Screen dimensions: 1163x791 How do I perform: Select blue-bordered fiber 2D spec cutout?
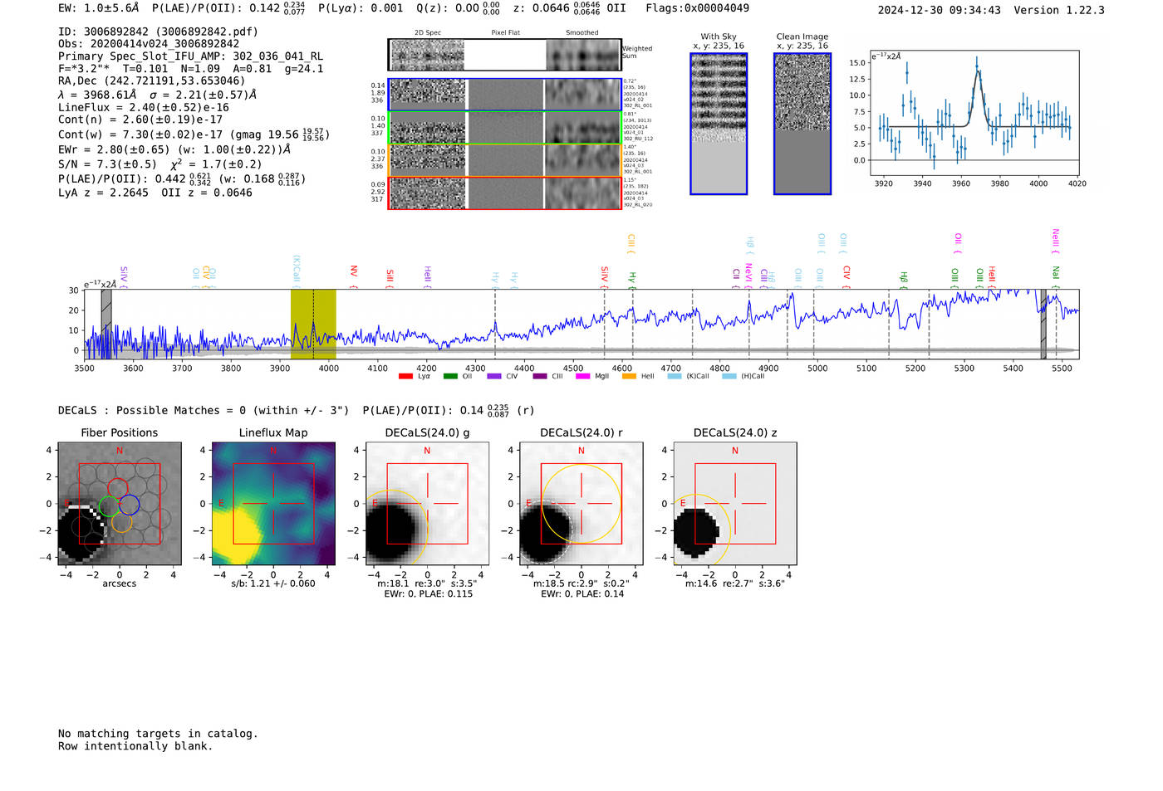(x=428, y=95)
